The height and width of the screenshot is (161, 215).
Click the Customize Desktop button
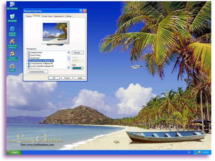click(x=37, y=72)
